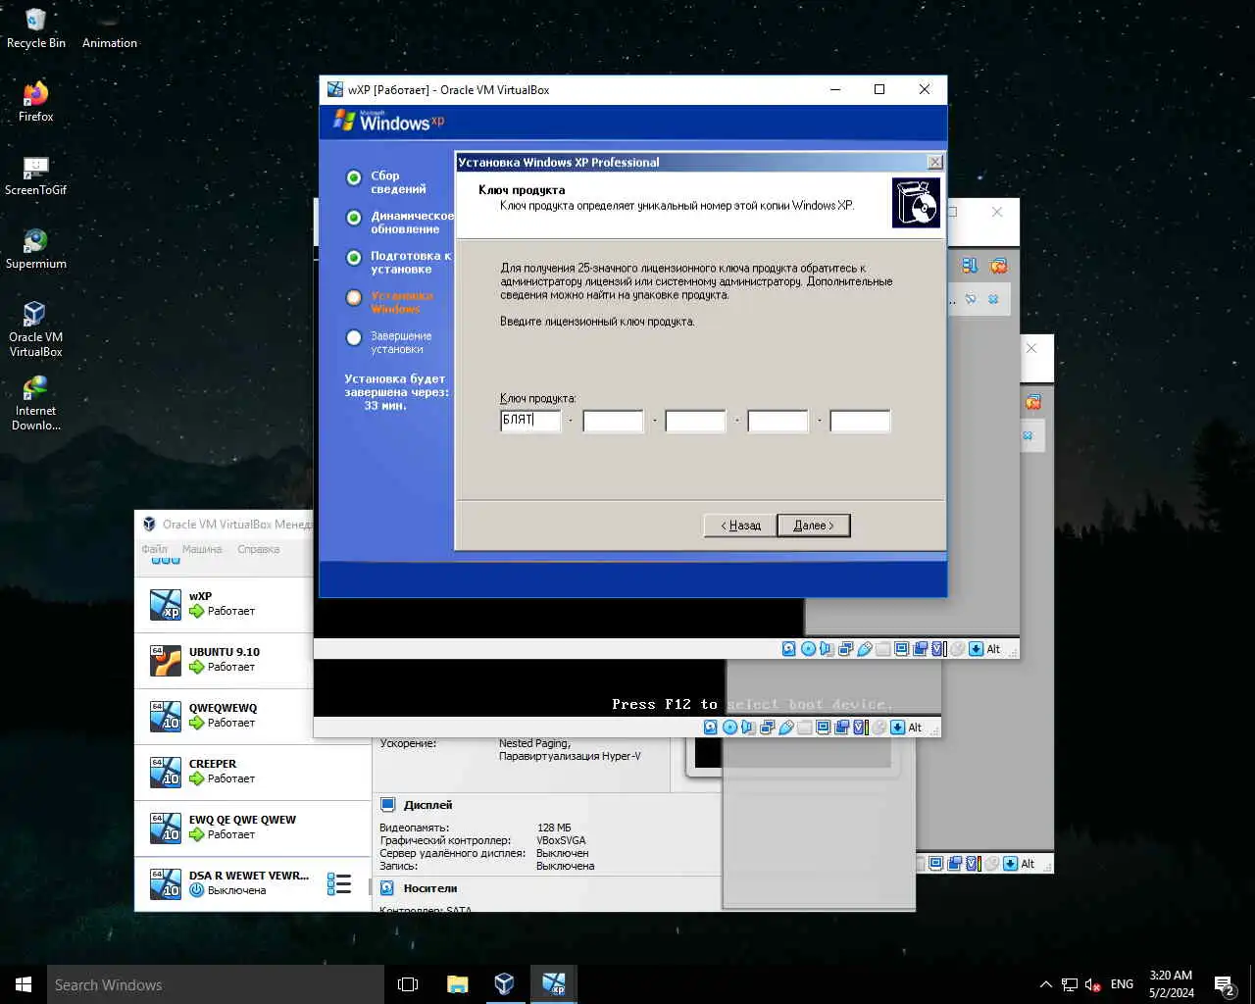Focus the fifth product key field
Image resolution: width=1255 pixels, height=1004 pixels.
click(860, 421)
